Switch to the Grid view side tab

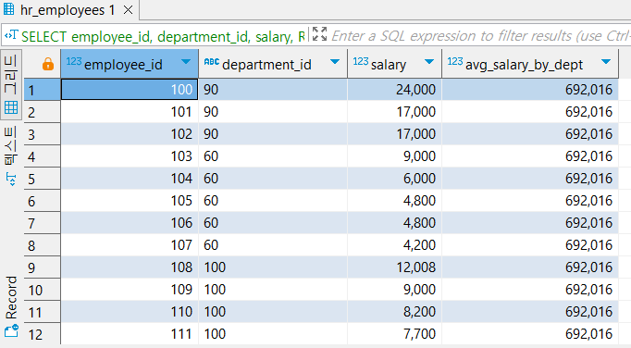click(11, 84)
